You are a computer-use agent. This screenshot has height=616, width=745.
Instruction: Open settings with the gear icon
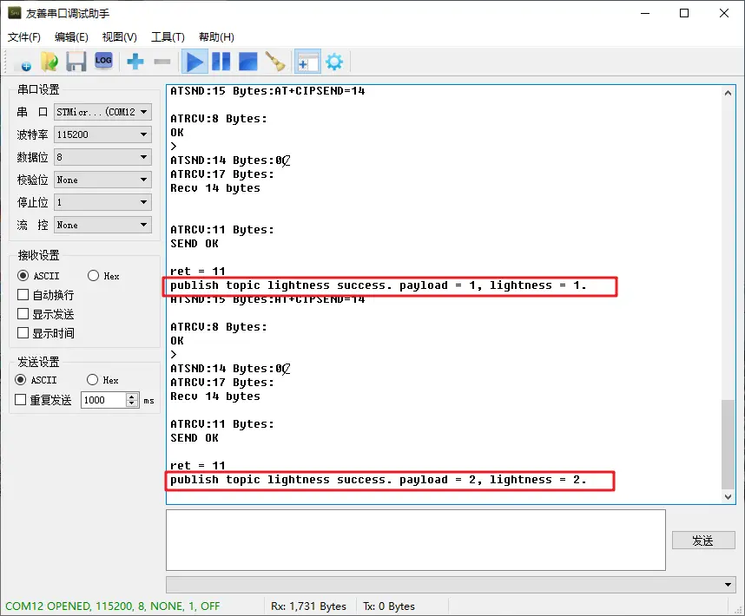(334, 62)
